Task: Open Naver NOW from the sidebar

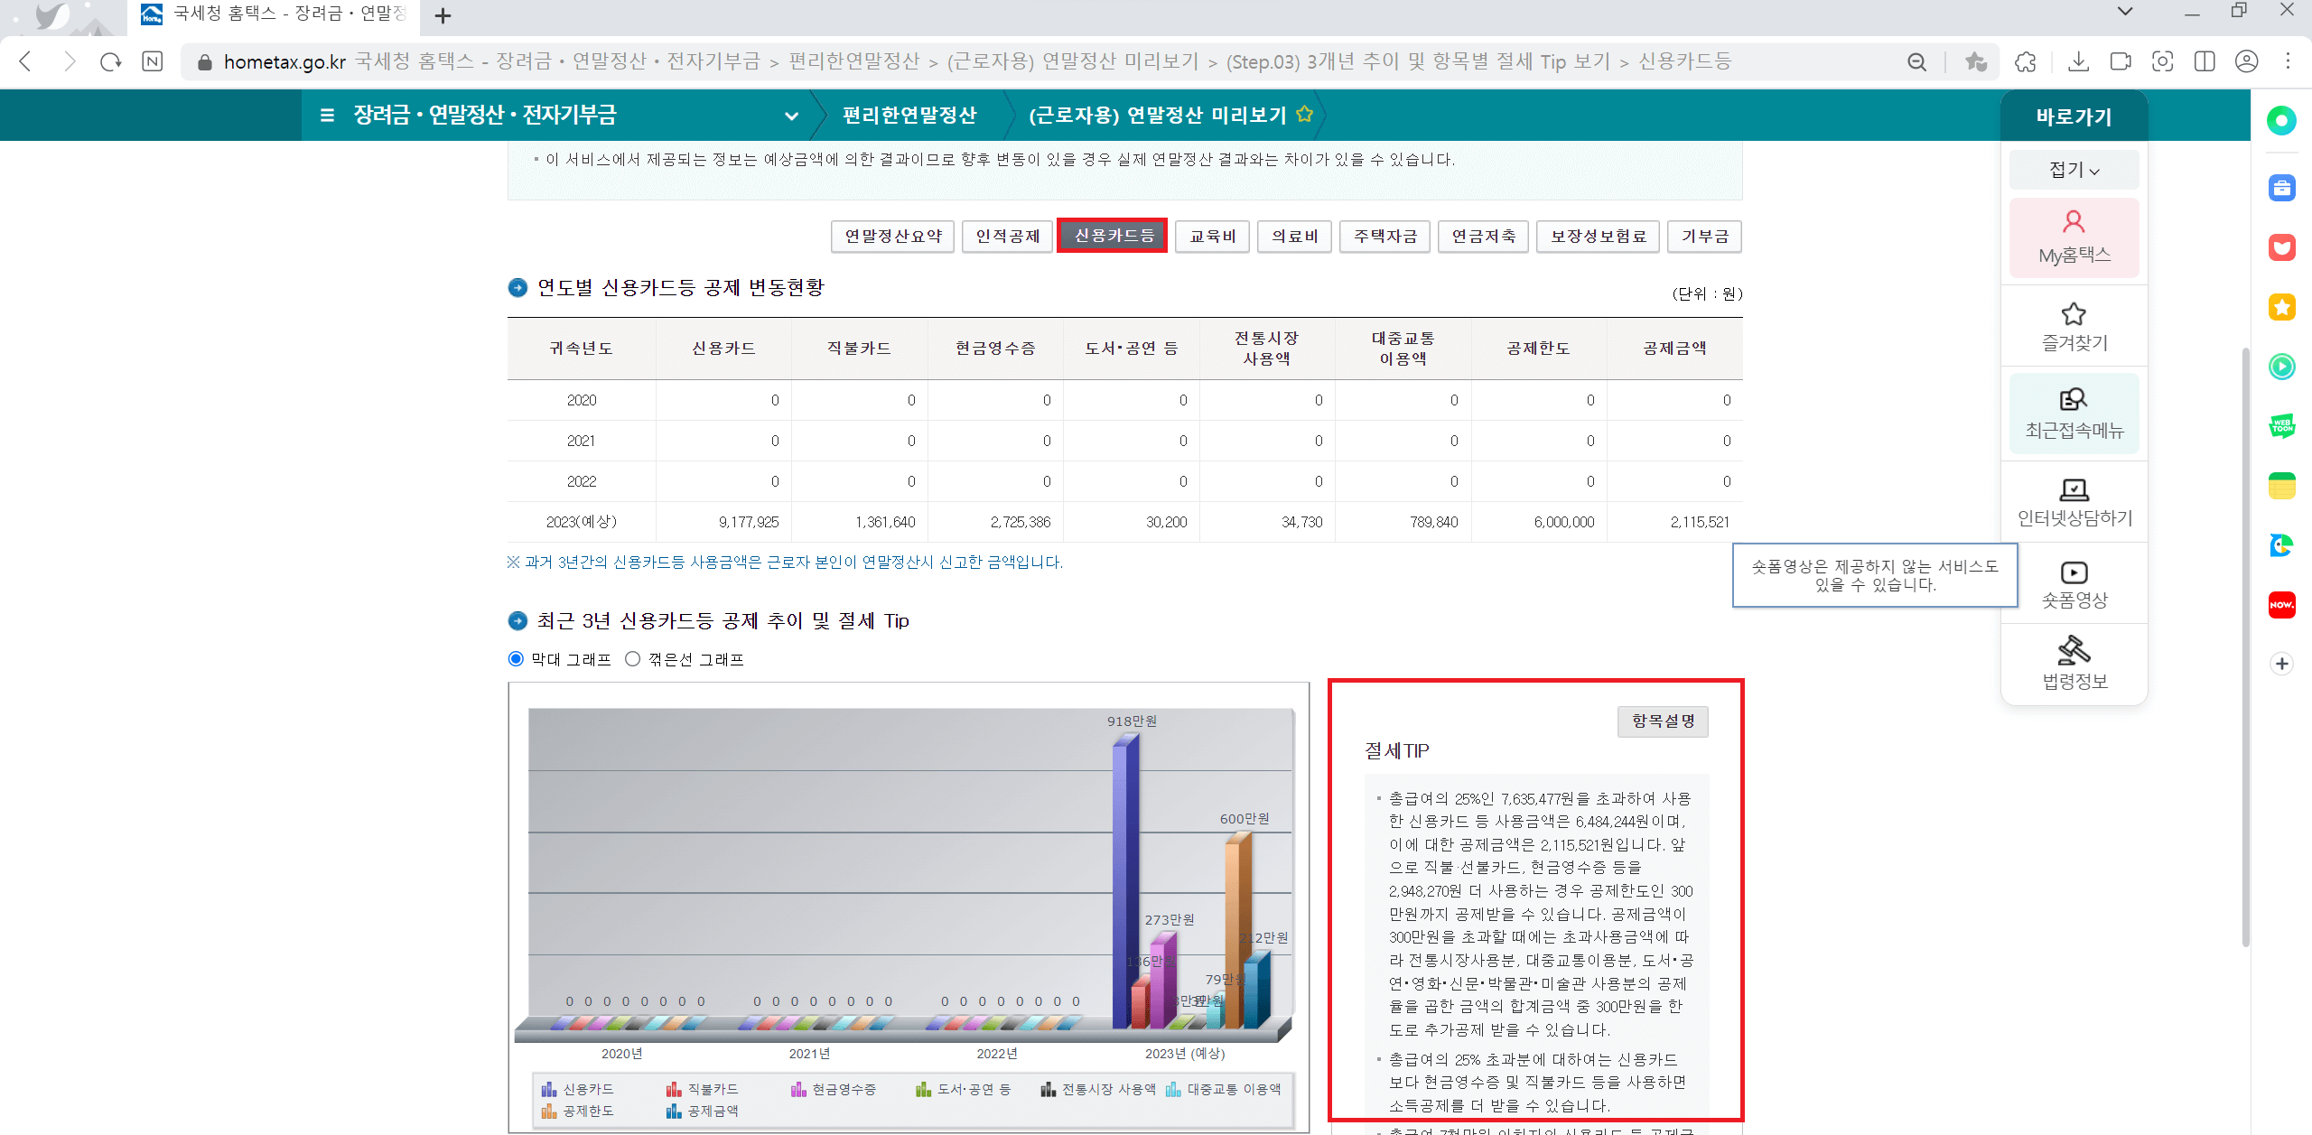Action: 2282,605
